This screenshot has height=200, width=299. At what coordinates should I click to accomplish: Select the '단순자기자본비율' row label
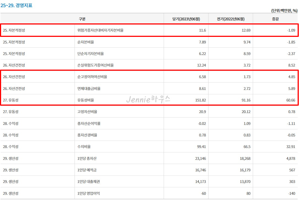coord(90,54)
